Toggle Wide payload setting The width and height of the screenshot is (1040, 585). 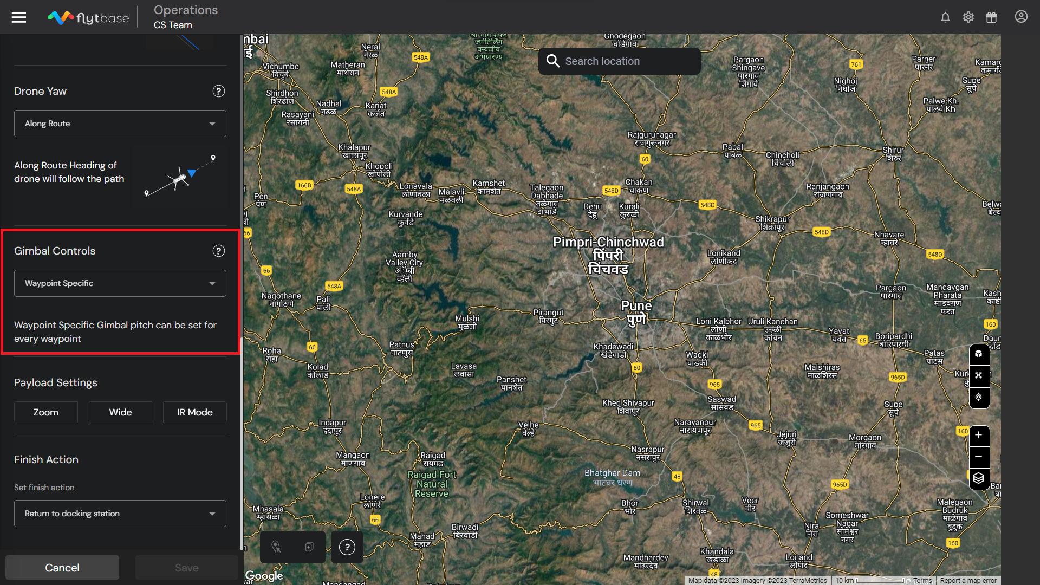click(x=120, y=412)
